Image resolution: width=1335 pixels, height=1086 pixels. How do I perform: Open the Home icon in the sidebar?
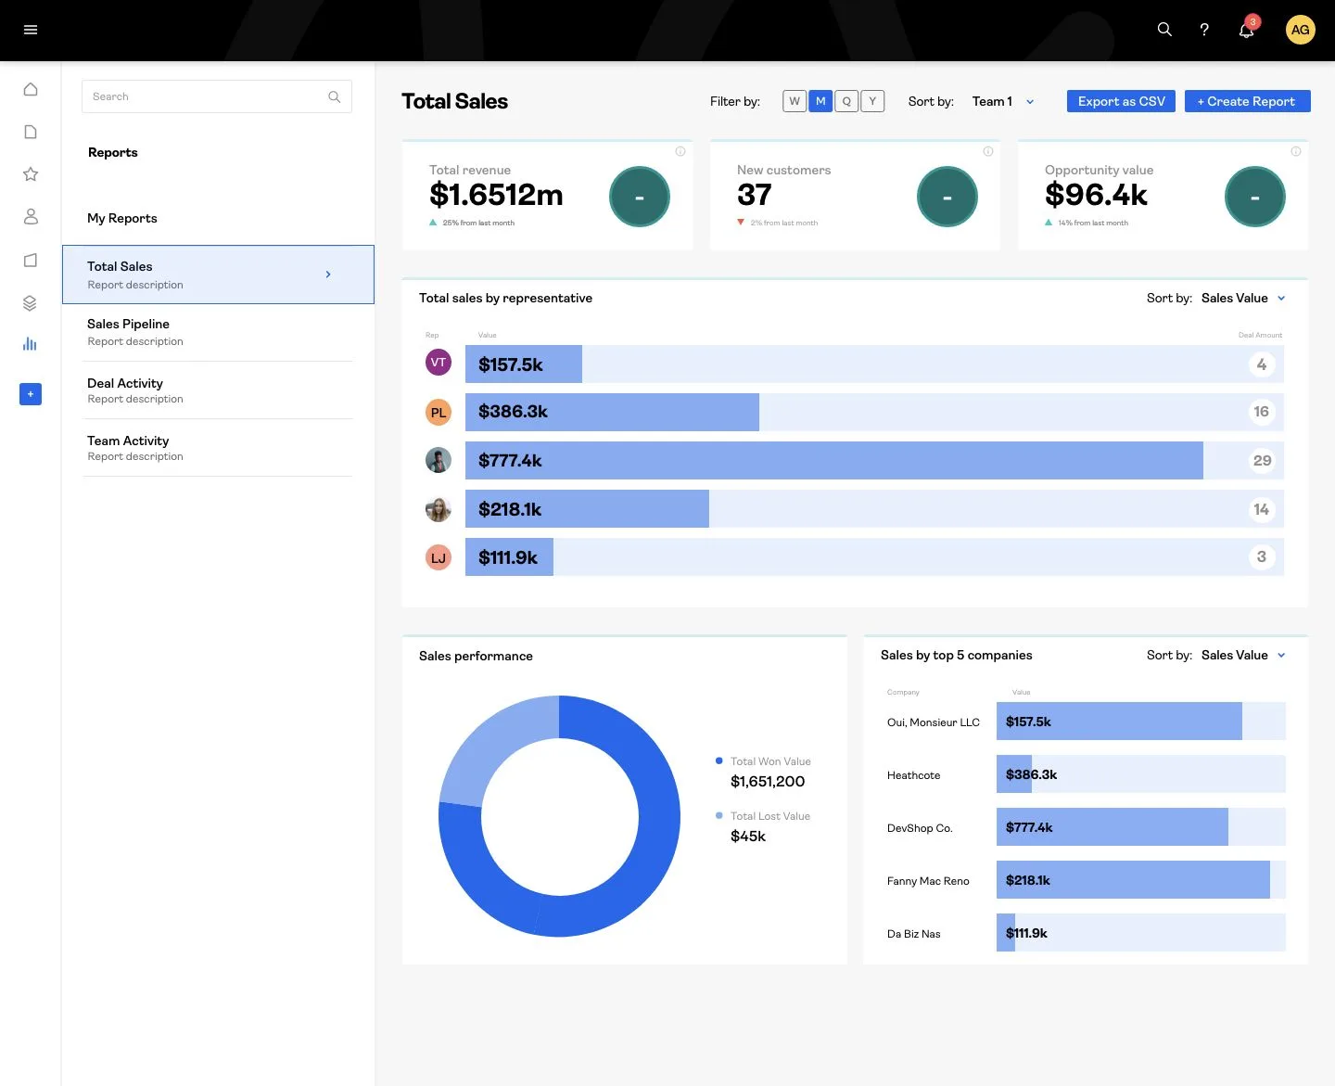31,89
